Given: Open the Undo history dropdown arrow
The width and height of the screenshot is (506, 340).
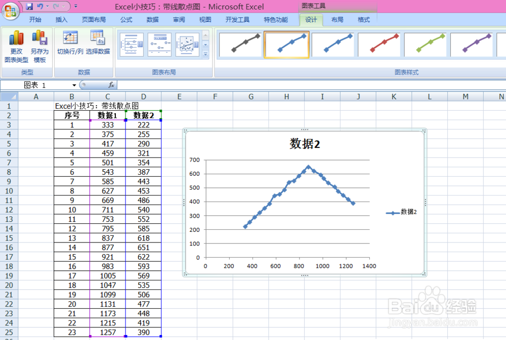Looking at the screenshot, I should click(47, 6).
